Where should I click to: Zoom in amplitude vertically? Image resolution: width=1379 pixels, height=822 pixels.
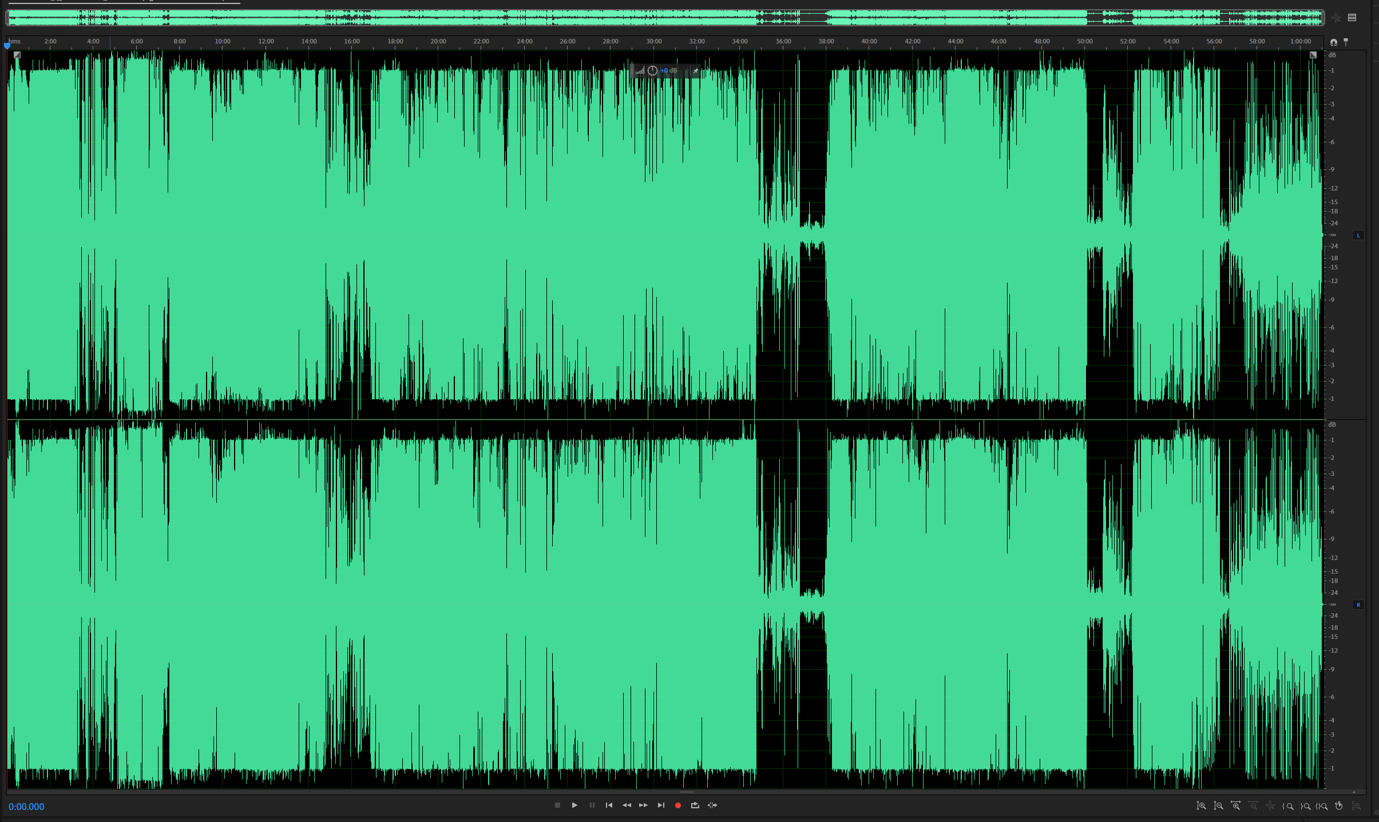tap(1202, 806)
